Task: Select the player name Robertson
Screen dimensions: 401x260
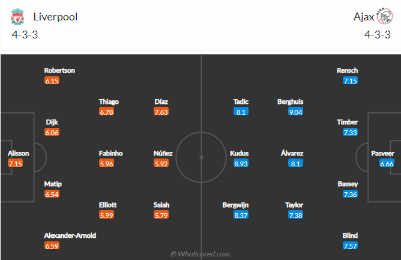Action: coord(59,70)
